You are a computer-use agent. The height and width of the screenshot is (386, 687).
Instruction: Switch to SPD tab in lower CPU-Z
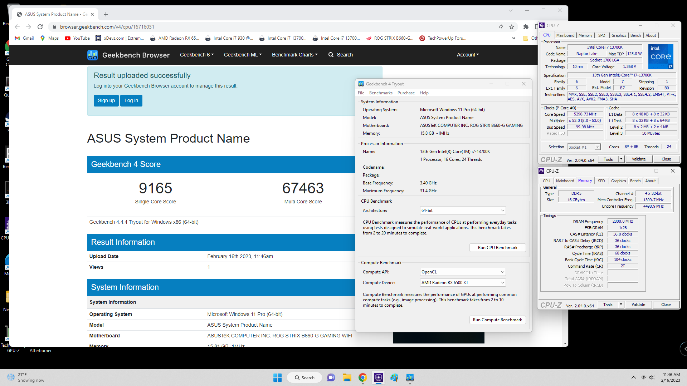tap(601, 181)
